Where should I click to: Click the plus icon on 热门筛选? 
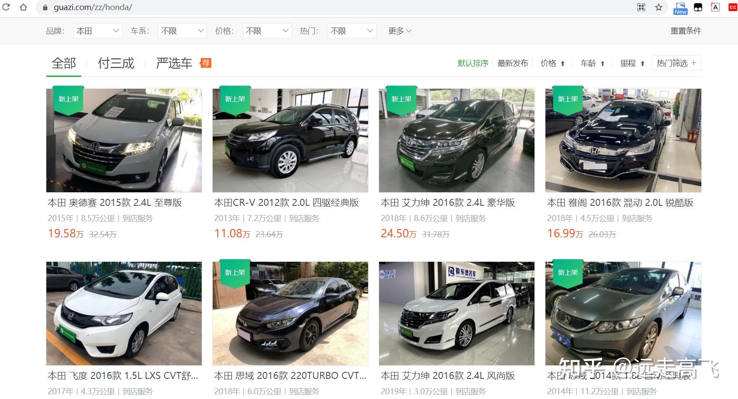[693, 63]
